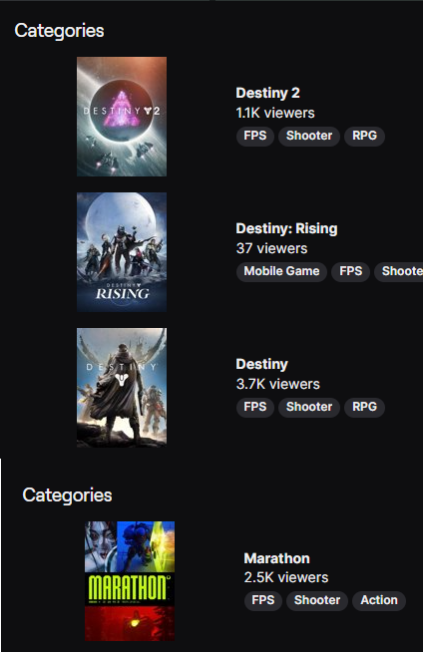Select the FPS tag under Destiny: Rising
The image size is (423, 652).
[350, 271]
